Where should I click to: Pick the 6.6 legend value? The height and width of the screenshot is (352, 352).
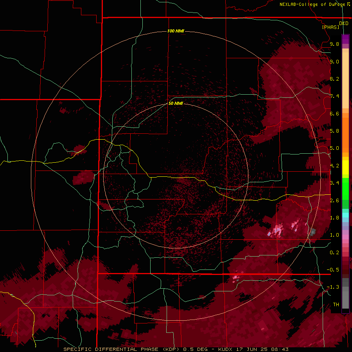pos(334,113)
